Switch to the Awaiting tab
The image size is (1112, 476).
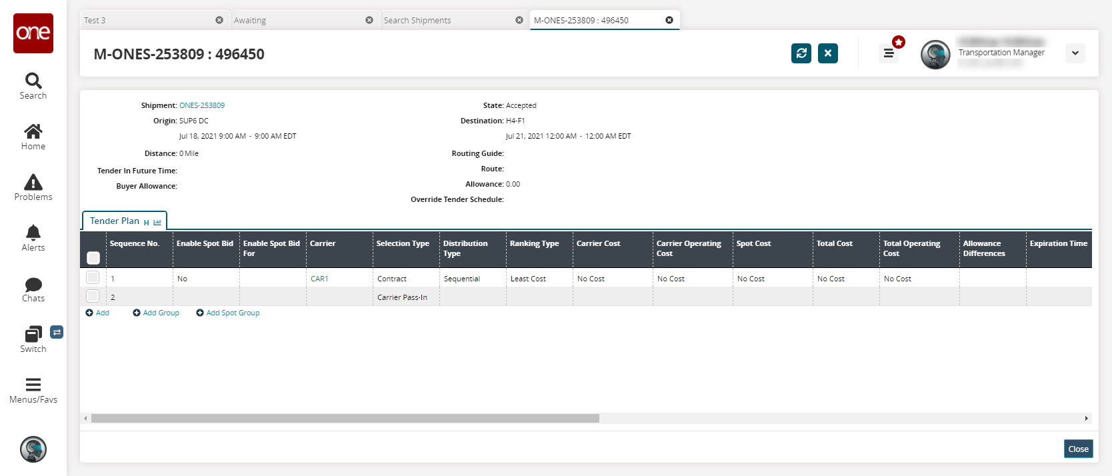point(250,21)
